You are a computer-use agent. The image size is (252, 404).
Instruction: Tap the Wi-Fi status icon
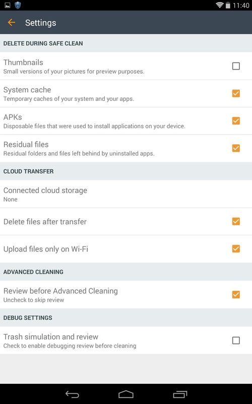click(x=220, y=5)
